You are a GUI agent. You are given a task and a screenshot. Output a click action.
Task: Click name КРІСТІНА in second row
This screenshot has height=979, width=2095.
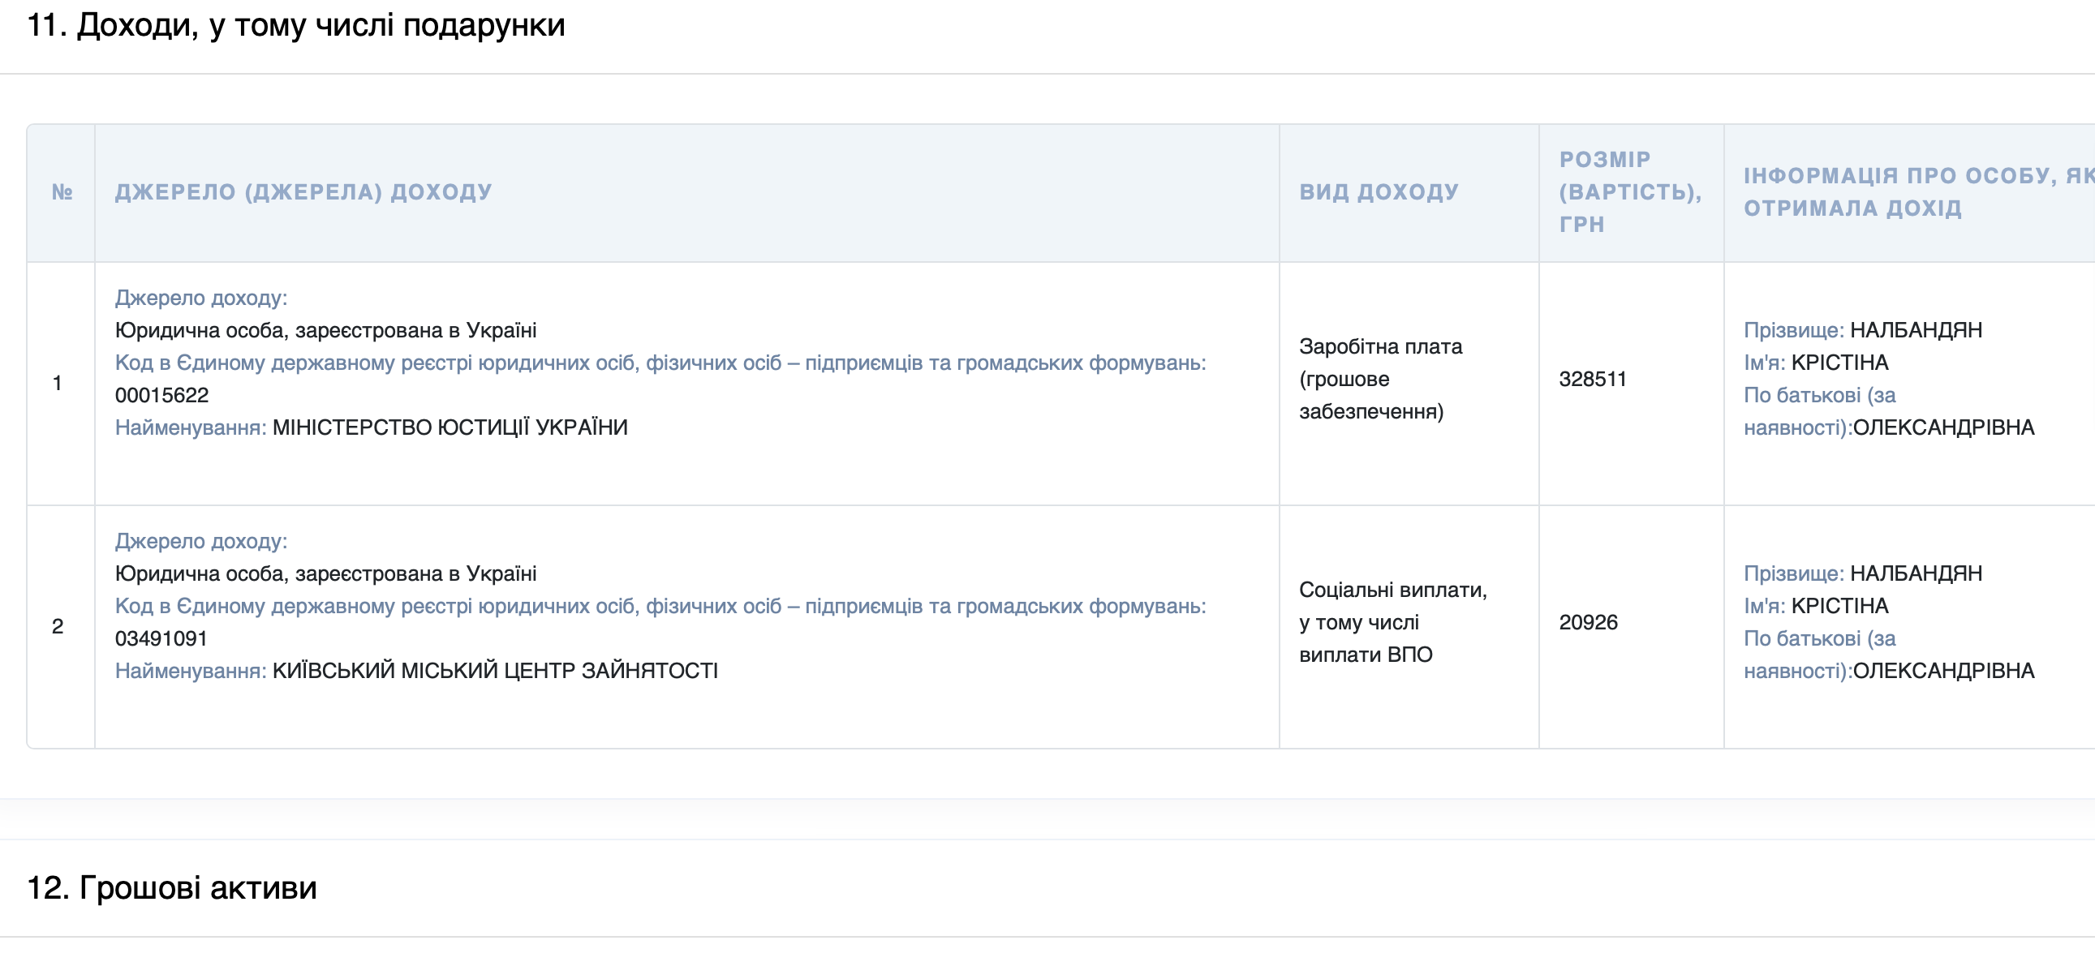click(x=1839, y=606)
